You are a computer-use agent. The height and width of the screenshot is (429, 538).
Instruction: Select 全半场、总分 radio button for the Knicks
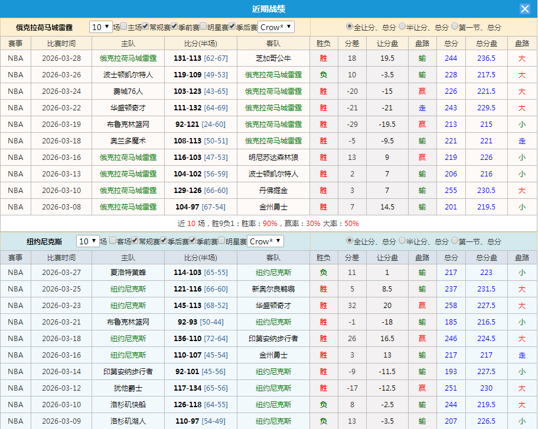coord(348,241)
